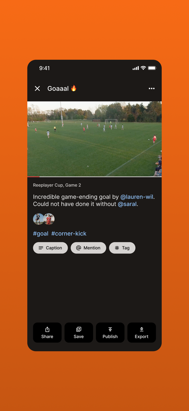Add a caption using the Caption chip
This screenshot has height=411, width=189.
(x=50, y=248)
